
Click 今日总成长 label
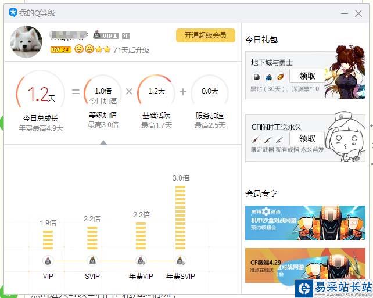[41, 118]
